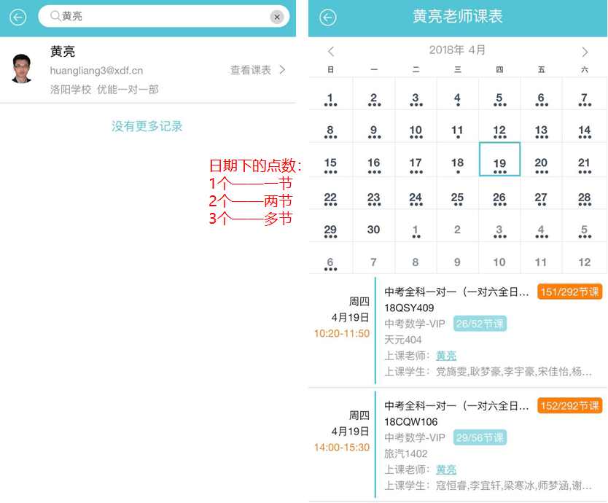Clear the search text with the X icon
The image size is (608, 503).
277,17
